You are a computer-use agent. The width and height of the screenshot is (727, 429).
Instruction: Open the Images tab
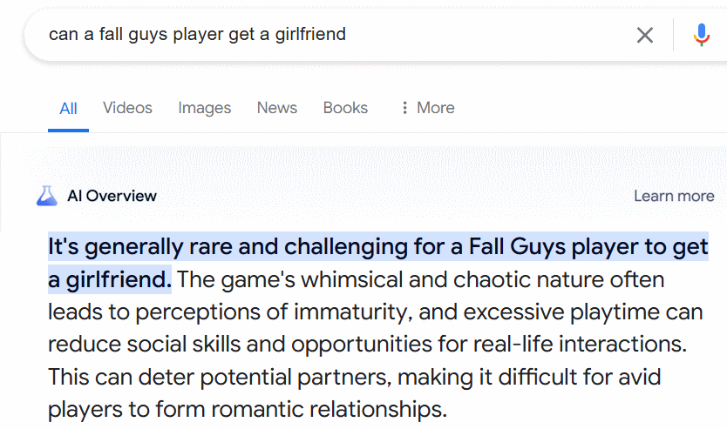[205, 108]
